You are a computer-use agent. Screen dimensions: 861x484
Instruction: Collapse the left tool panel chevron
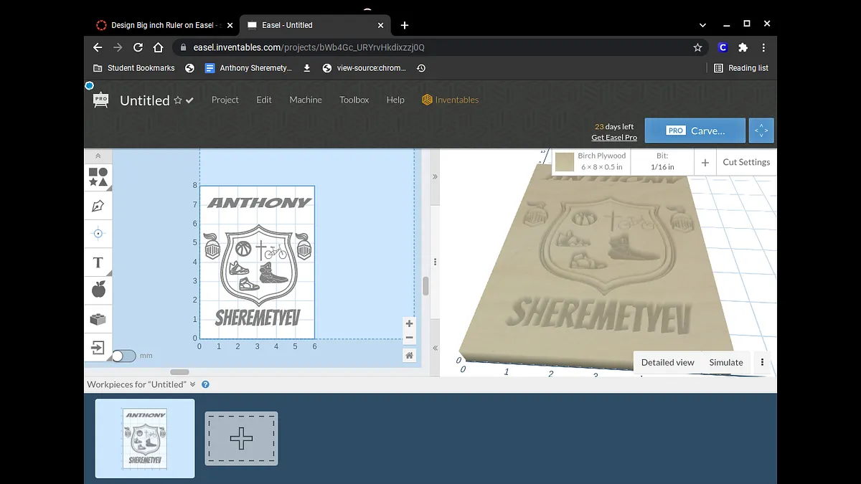98,156
